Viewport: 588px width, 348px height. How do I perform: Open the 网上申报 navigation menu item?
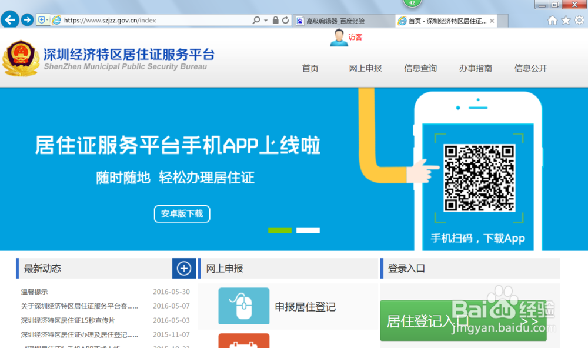click(365, 68)
